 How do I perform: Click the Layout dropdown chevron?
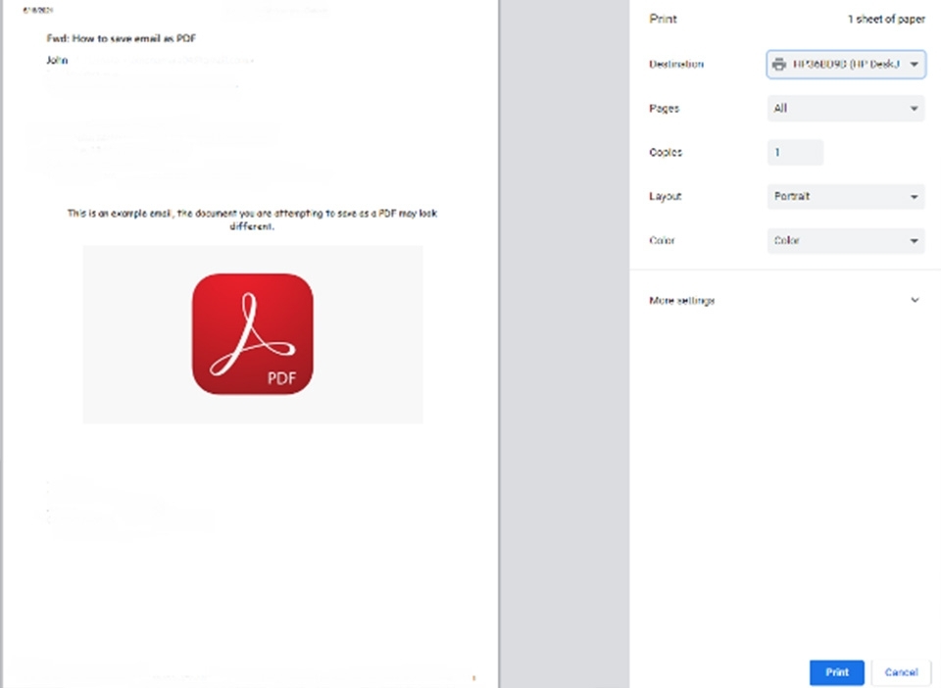[912, 197]
